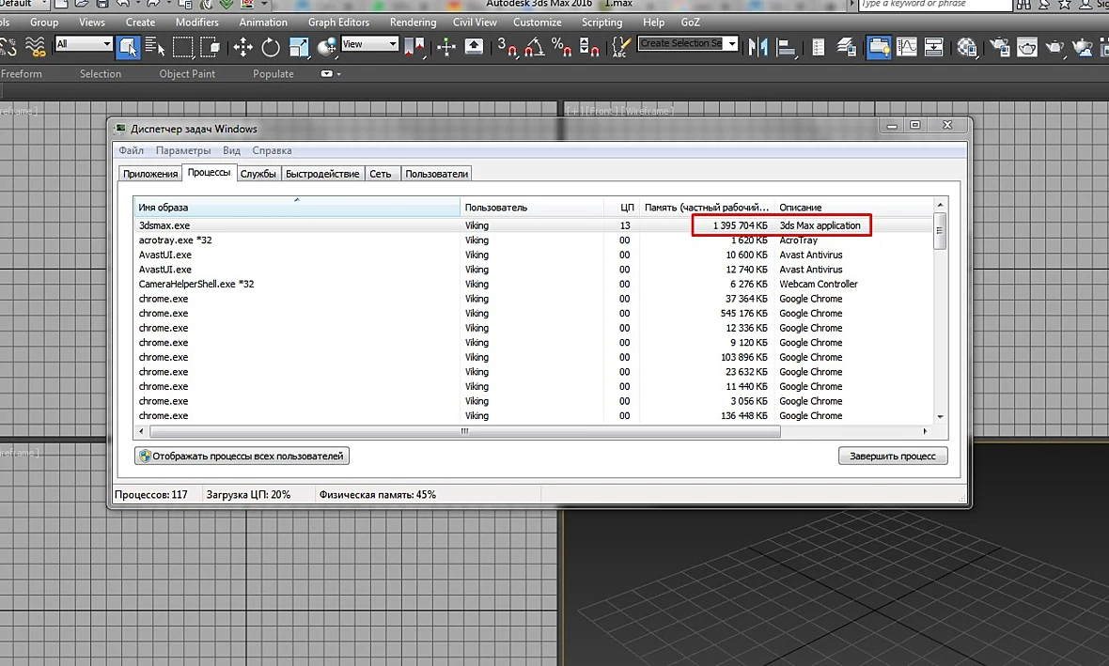Click the process list horizontal scrollbar
The height and width of the screenshot is (666, 1109).
click(x=465, y=431)
